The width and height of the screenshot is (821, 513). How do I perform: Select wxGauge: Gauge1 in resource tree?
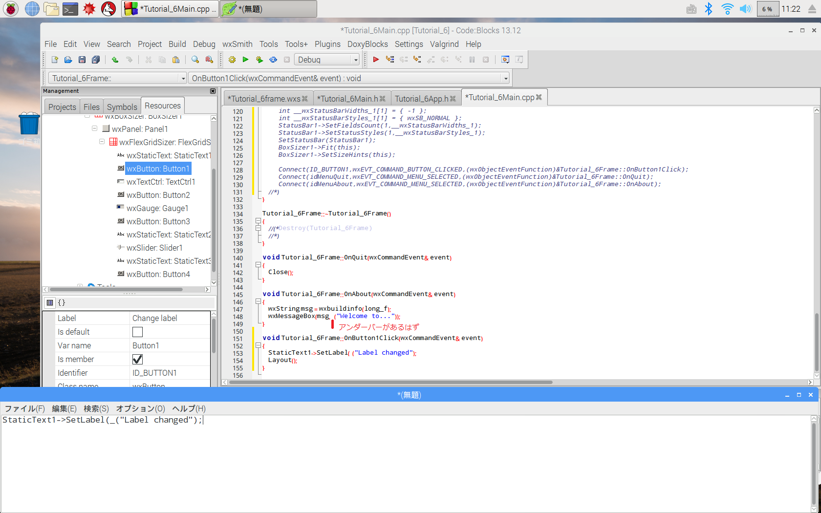pos(157,208)
